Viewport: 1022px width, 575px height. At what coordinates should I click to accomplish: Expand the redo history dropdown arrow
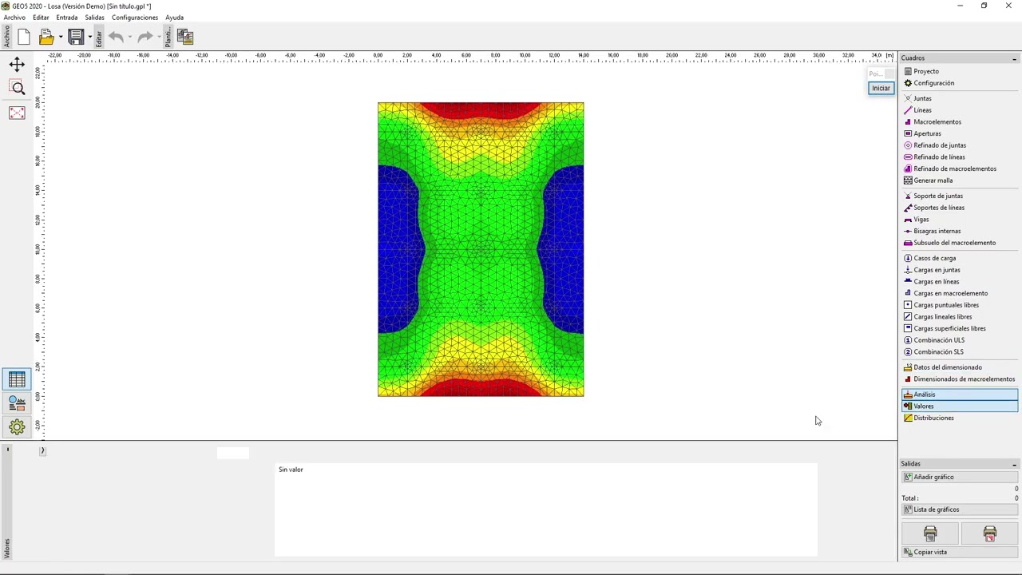click(x=158, y=37)
